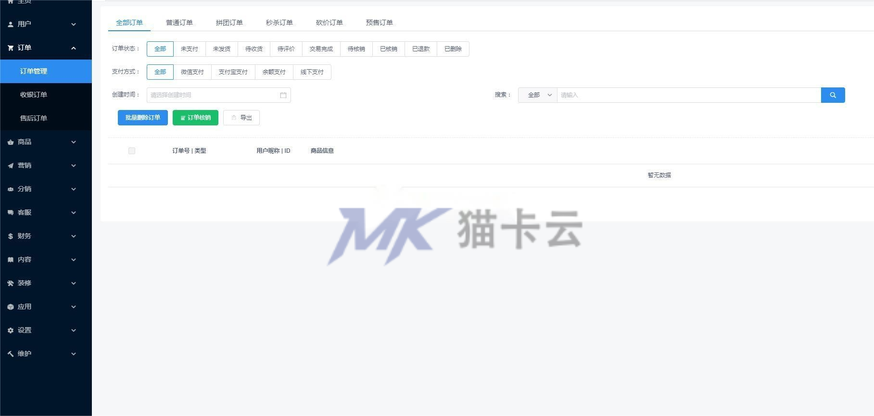874x416 pixels.
Task: Click the settings gear icon
Action: coord(11,330)
